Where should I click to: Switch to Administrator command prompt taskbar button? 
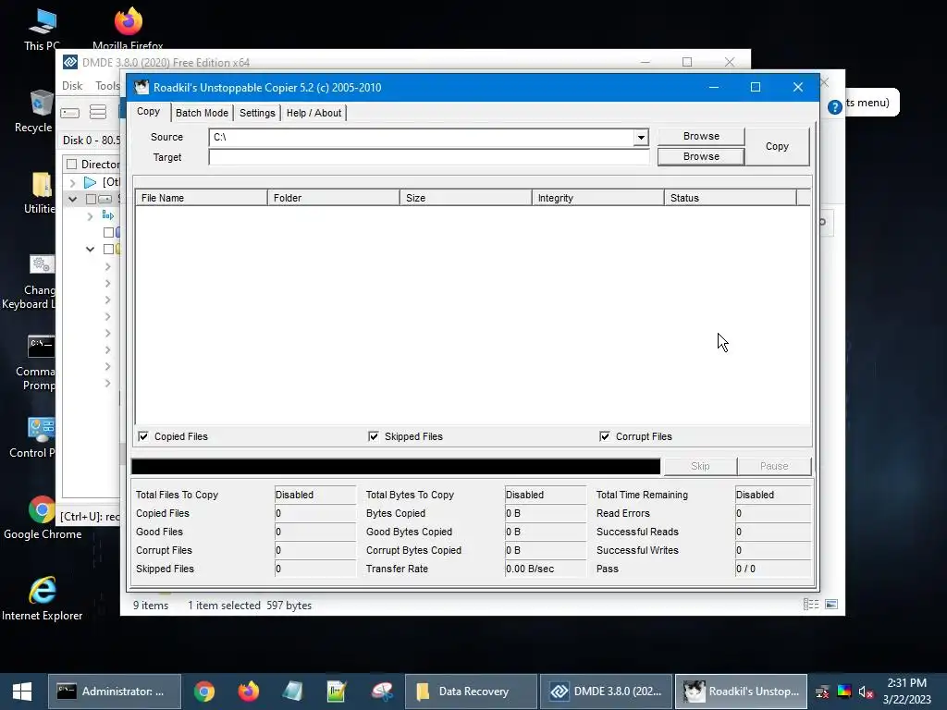click(x=115, y=692)
